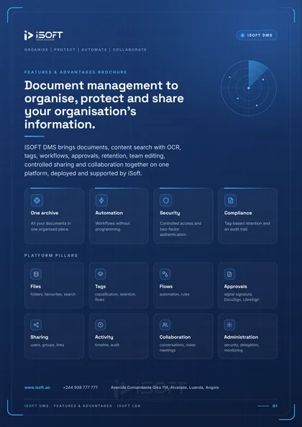302x427 pixels.
Task: Click the Tags pillar title
Action: 100,287
